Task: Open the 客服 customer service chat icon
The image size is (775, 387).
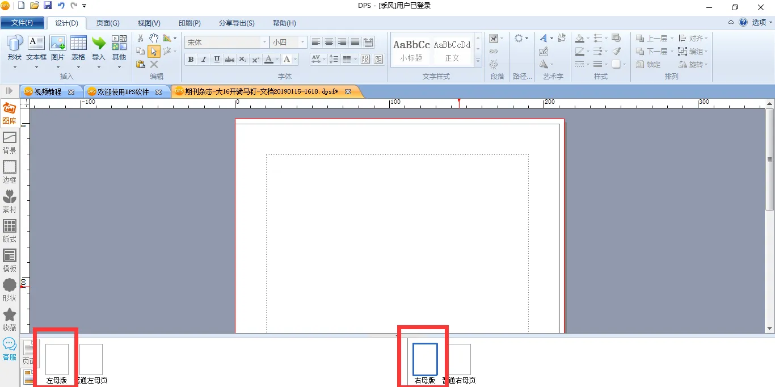Action: point(10,349)
